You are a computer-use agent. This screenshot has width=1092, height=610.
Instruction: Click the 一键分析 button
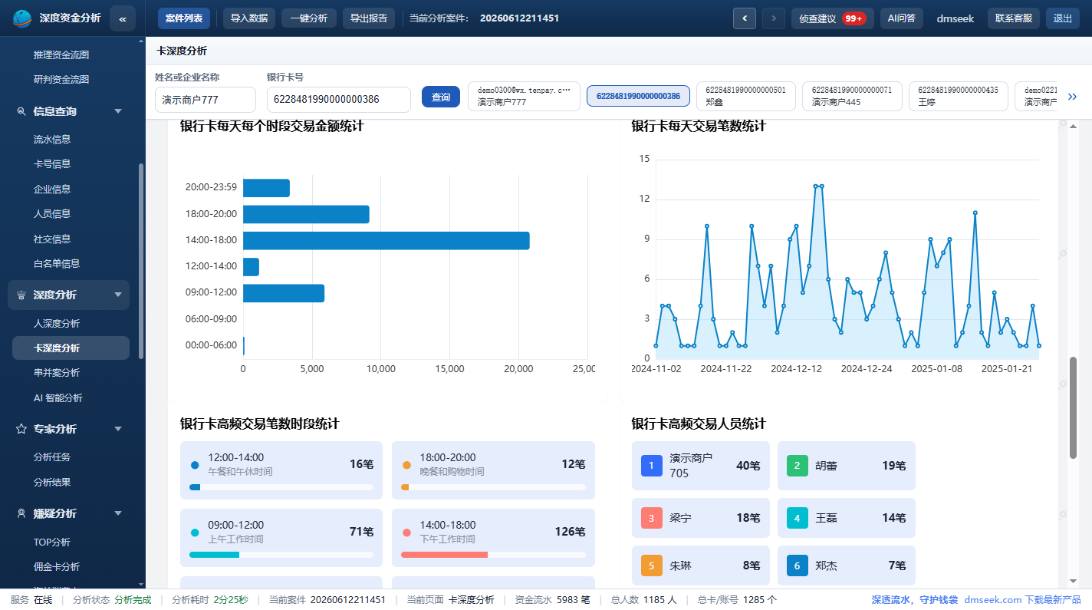(309, 18)
